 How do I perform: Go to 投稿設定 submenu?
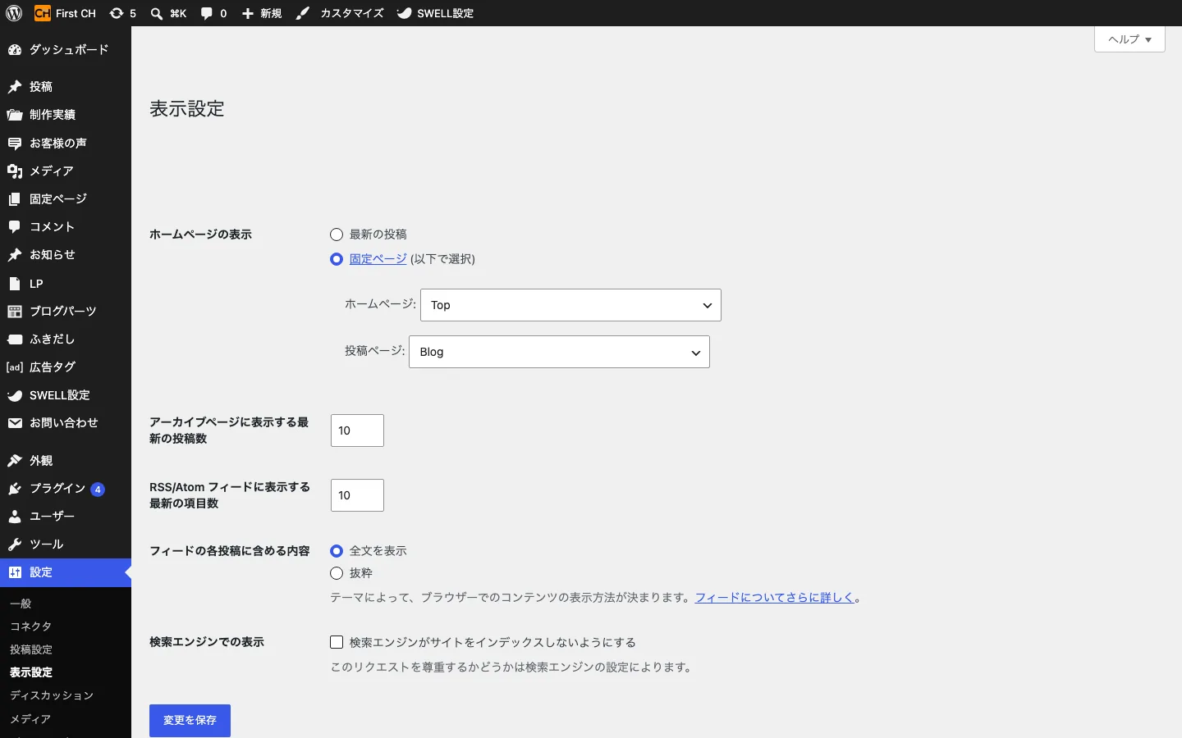[31, 649]
